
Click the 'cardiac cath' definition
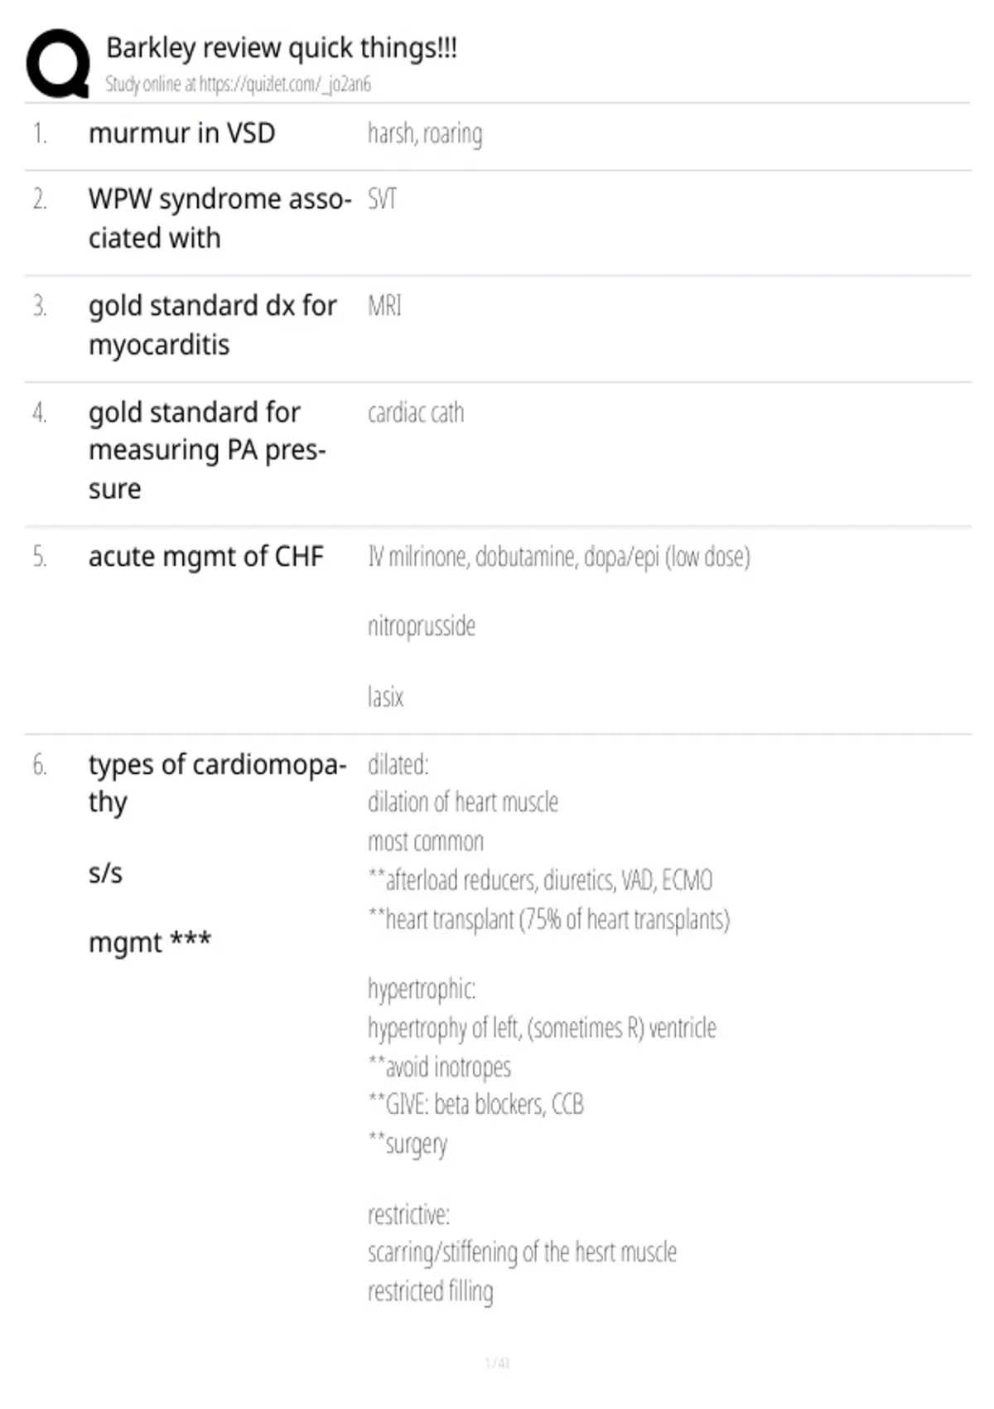416,412
